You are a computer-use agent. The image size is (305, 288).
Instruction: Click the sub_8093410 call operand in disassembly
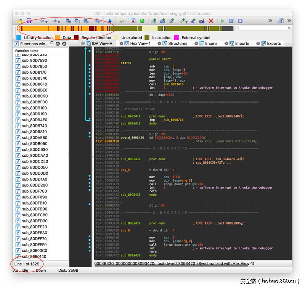[x=174, y=84]
